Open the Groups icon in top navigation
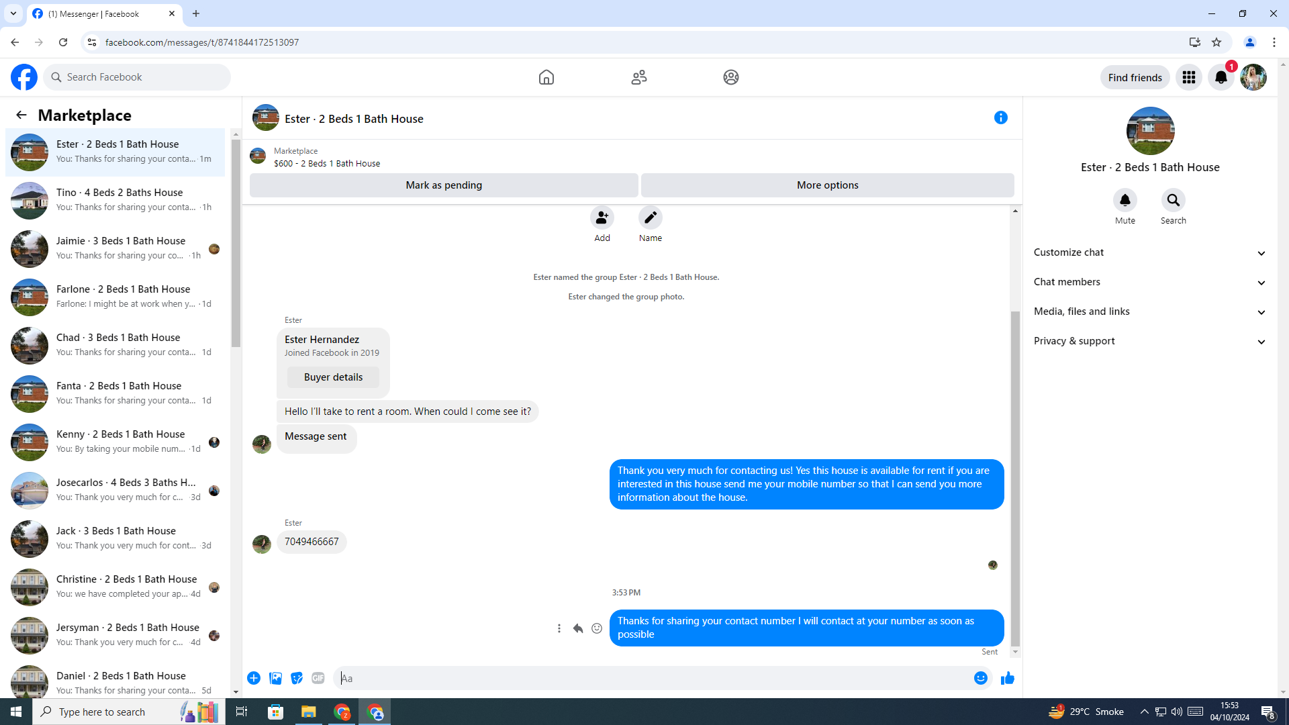1289x725 pixels. coord(731,77)
